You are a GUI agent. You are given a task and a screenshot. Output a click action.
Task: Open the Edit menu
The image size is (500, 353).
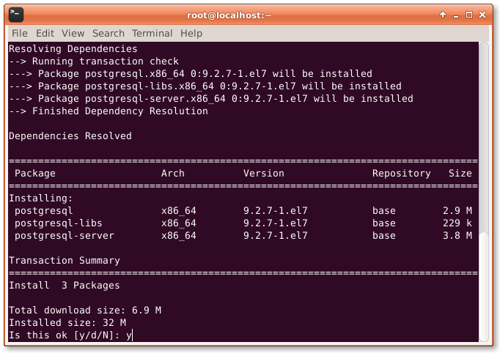tap(45, 33)
